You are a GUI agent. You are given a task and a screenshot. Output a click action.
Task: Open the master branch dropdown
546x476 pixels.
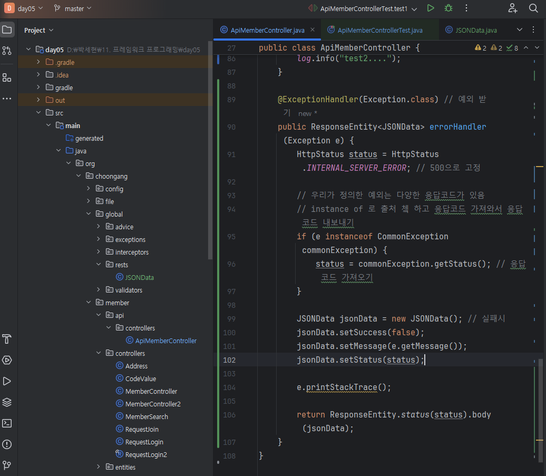pos(72,8)
